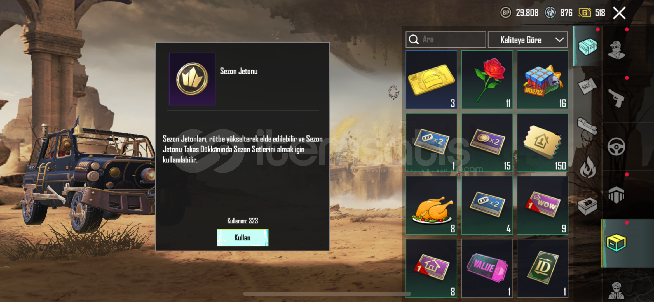Screen dimensions: 654x302
Task: Open the flame icon subcategory
Action: tap(588, 167)
